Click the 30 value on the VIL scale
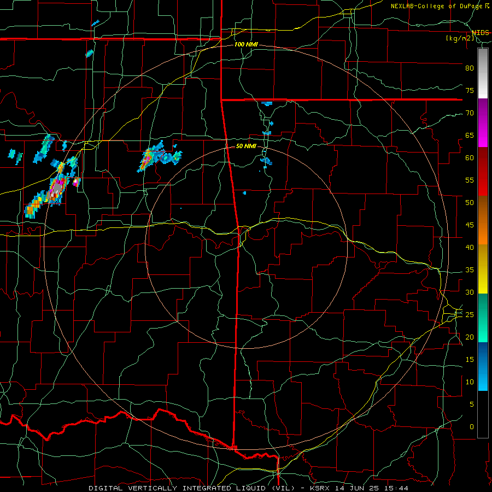 (470, 292)
